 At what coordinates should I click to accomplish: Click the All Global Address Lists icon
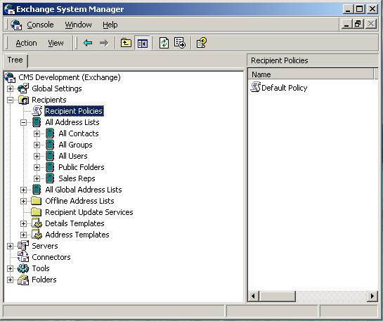coord(37,190)
